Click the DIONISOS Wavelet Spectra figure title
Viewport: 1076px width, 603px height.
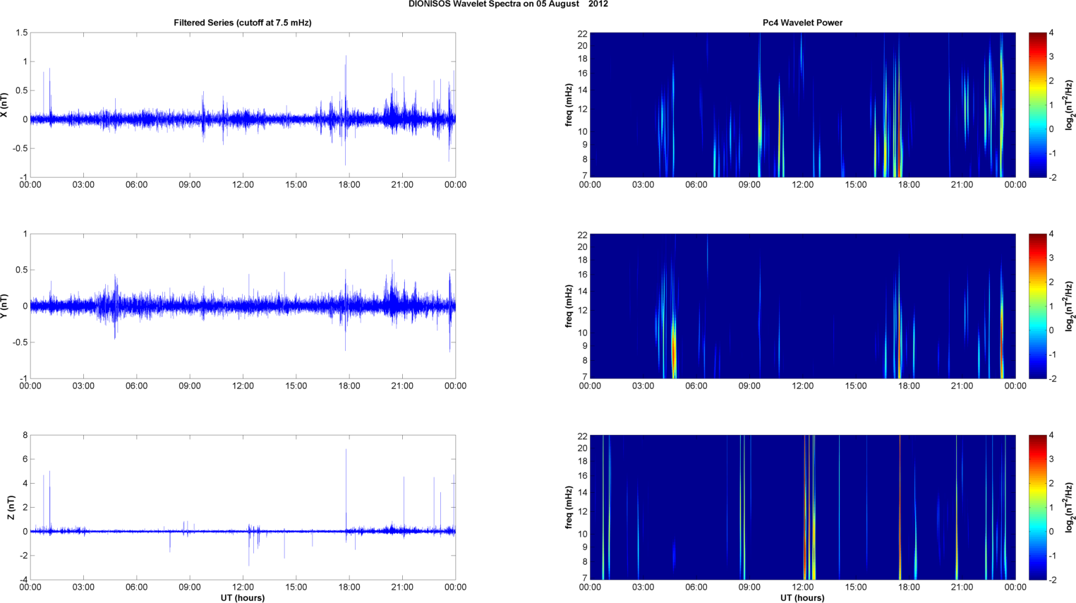pyautogui.click(x=508, y=4)
